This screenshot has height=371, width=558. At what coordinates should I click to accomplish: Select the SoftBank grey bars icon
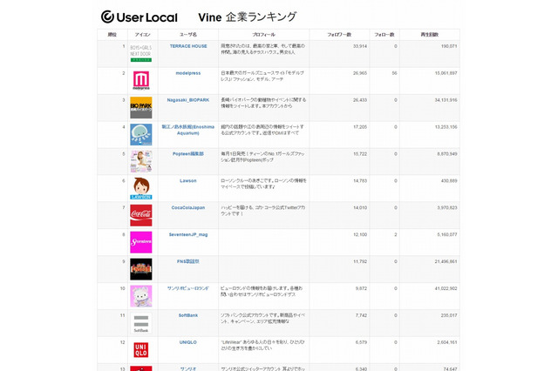tap(141, 323)
